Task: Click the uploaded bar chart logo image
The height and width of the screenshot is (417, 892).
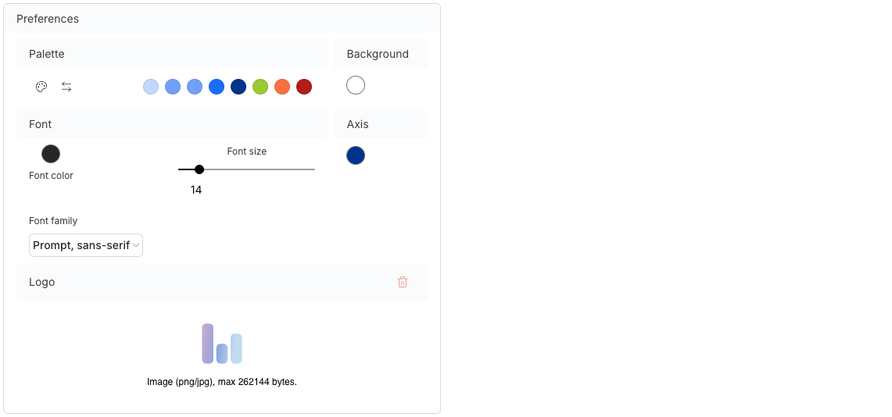Action: point(222,344)
